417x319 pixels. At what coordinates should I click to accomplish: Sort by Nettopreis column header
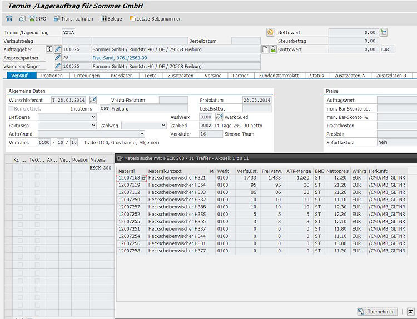point(337,171)
